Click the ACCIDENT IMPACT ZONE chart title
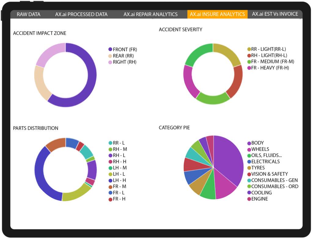313x239 pixels. pos(40,33)
